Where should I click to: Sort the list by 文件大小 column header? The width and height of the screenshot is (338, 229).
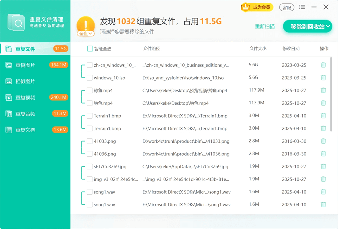[x=258, y=48]
